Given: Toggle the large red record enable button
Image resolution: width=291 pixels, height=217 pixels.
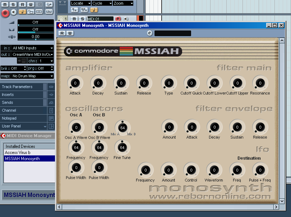Looking at the screenshot, I should (5, 13).
